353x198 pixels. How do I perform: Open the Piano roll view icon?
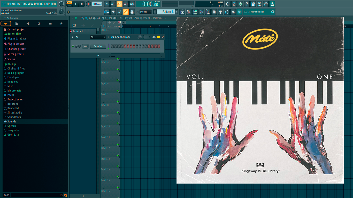click(x=189, y=12)
